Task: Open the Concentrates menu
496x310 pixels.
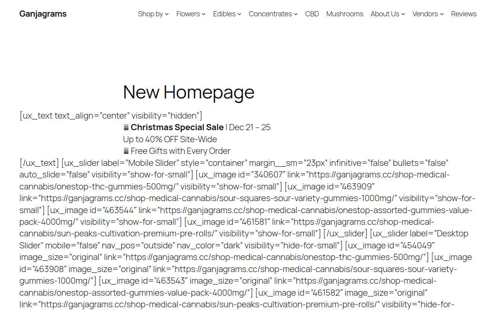Action: [x=270, y=14]
